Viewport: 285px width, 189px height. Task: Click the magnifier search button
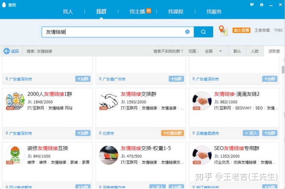click(203, 32)
